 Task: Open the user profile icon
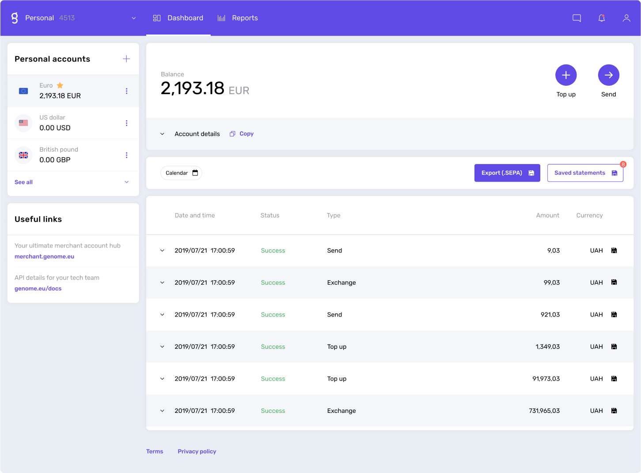point(626,18)
